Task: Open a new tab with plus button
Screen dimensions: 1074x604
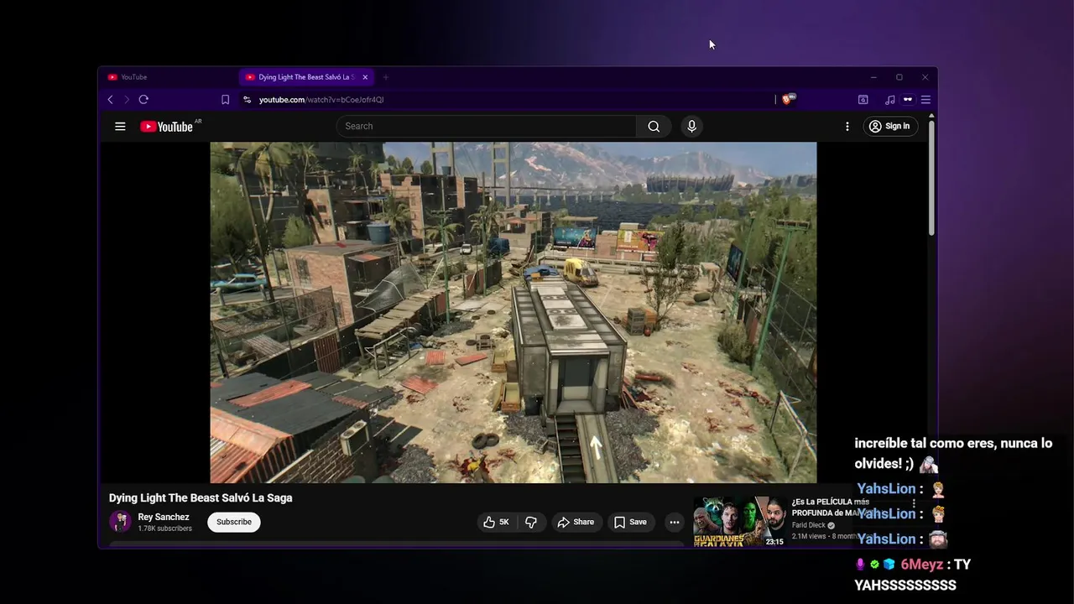Action: click(x=386, y=77)
